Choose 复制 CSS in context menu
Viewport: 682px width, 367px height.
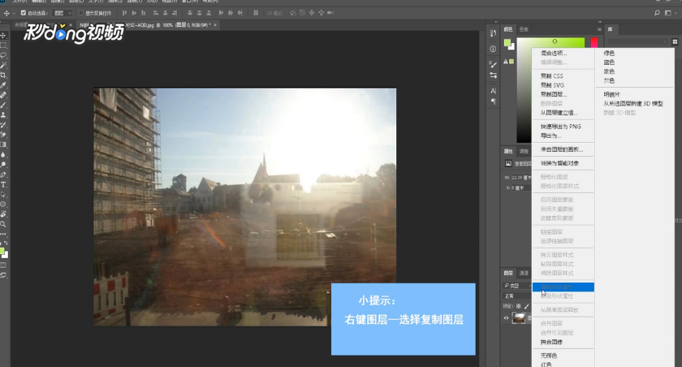[x=551, y=76]
